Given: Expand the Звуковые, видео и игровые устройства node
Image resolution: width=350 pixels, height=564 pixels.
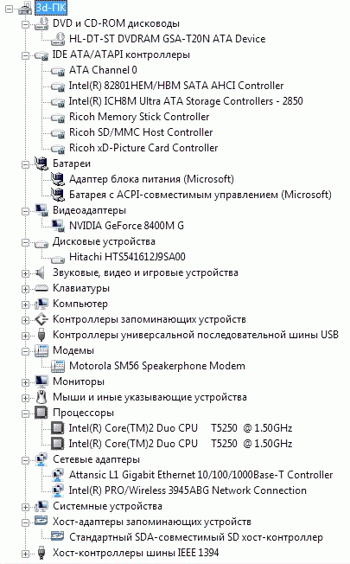Looking at the screenshot, I should (x=25, y=273).
